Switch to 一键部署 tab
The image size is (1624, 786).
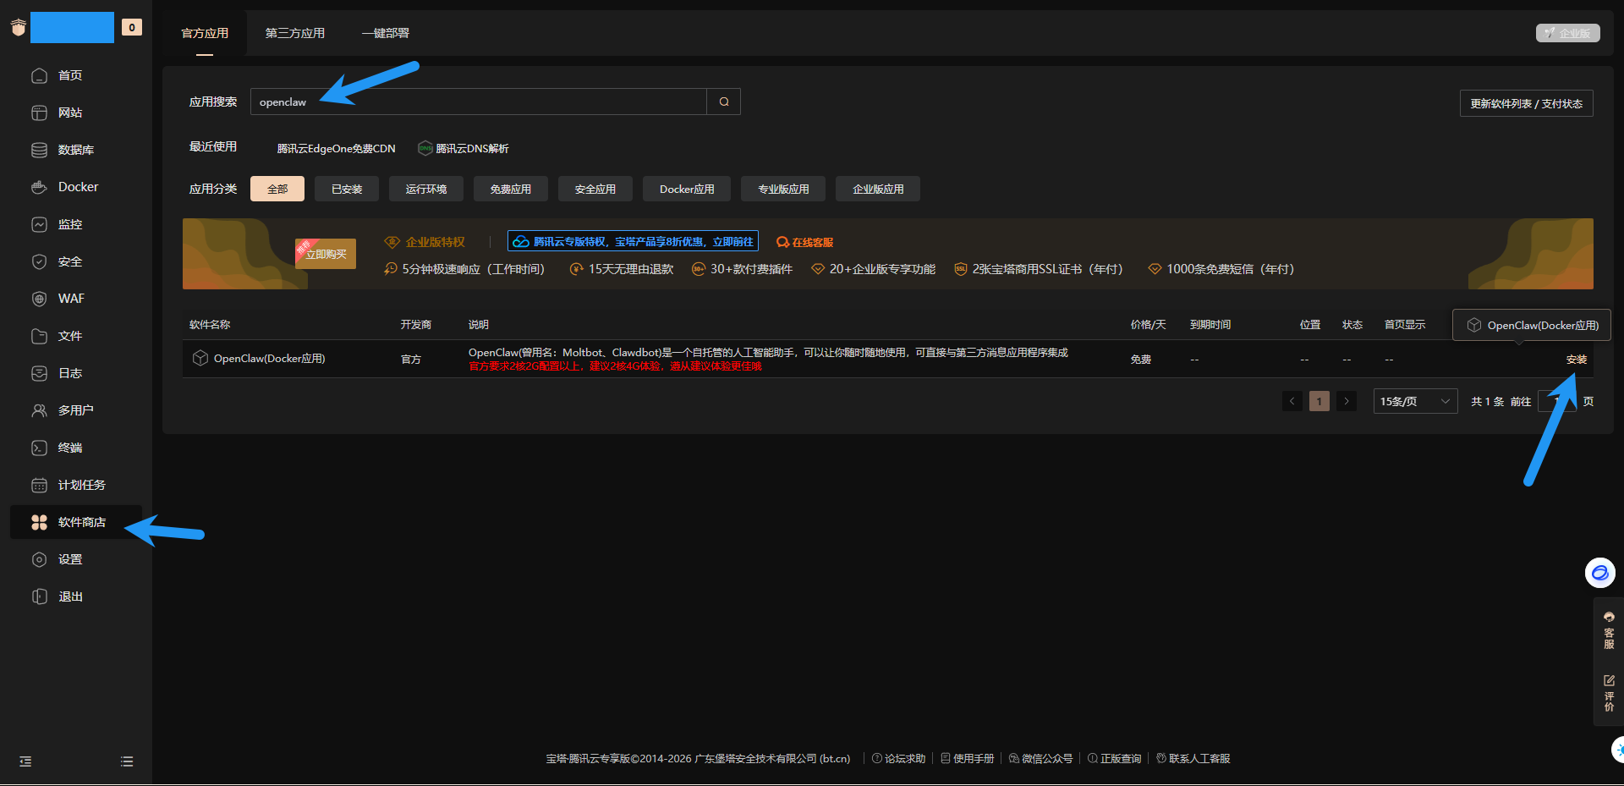coord(385,33)
